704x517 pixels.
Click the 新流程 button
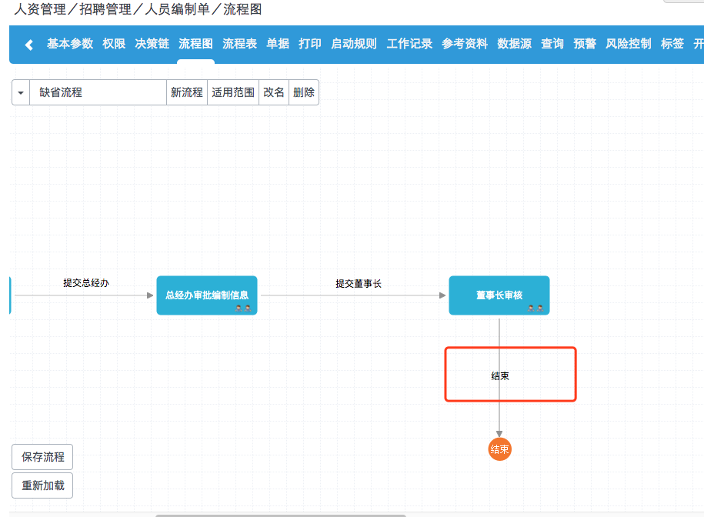[187, 92]
